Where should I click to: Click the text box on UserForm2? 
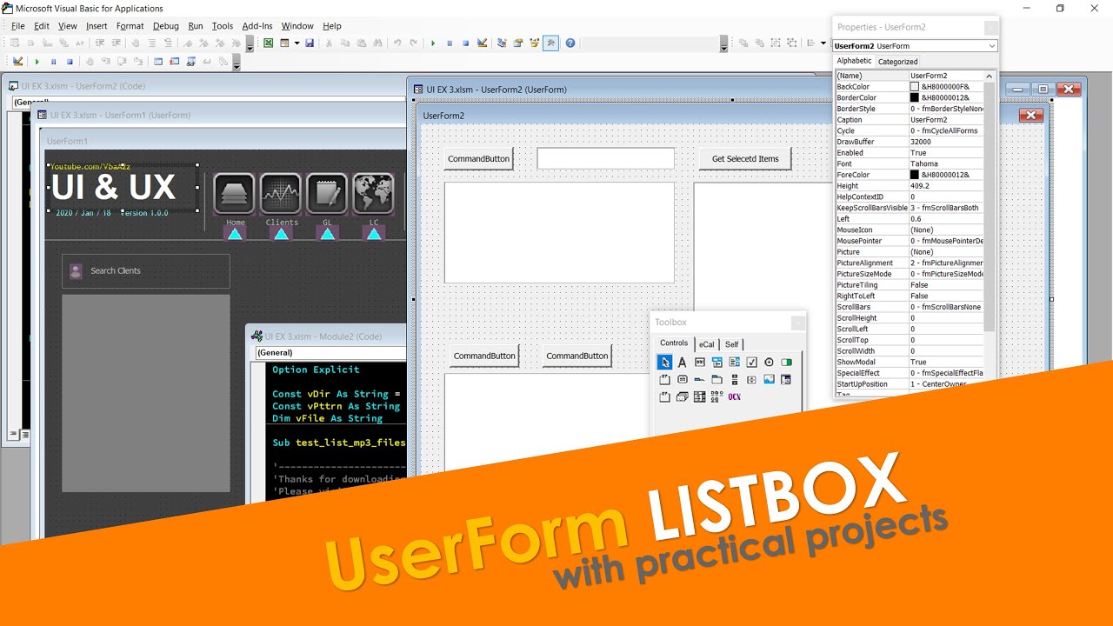click(605, 158)
